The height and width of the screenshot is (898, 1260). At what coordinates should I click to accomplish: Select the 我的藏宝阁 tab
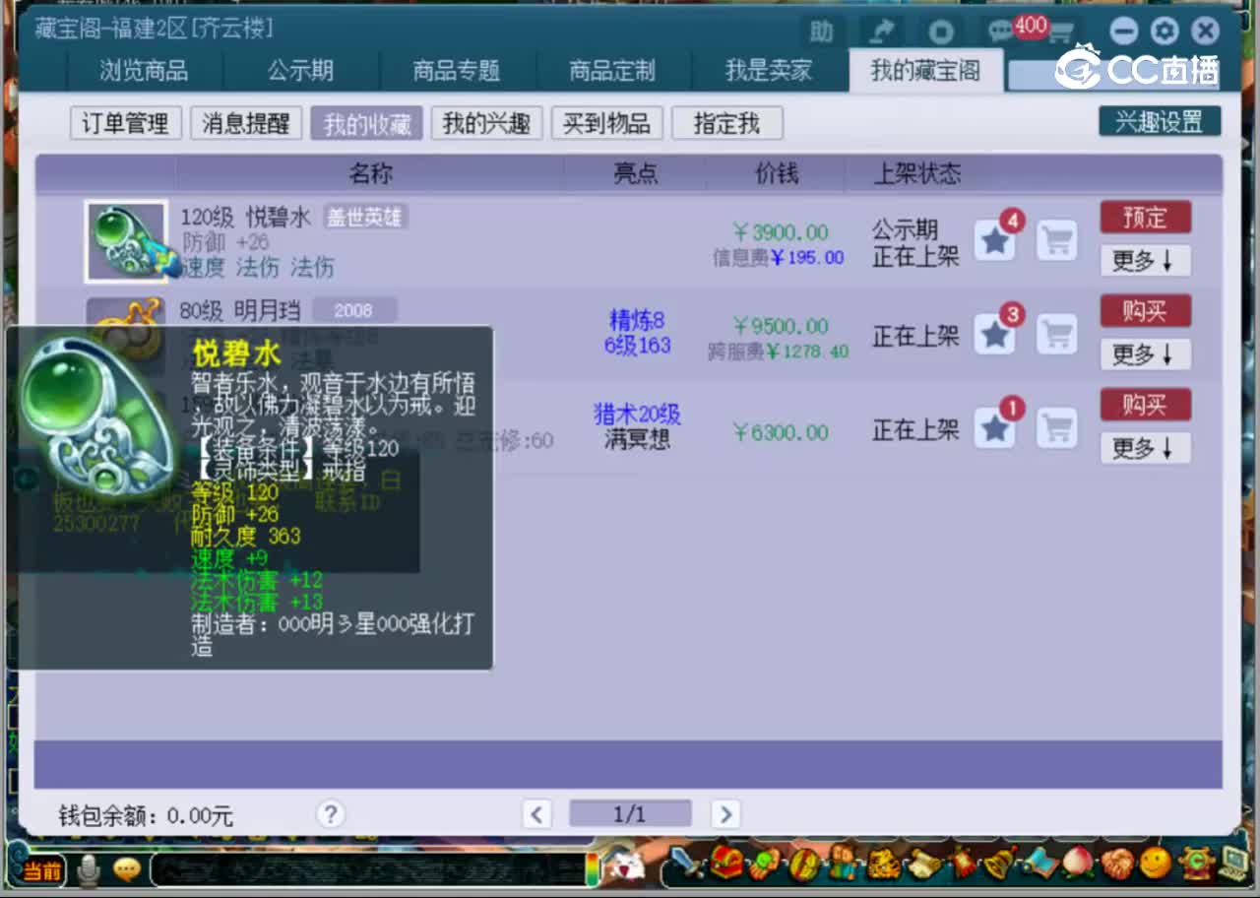925,71
